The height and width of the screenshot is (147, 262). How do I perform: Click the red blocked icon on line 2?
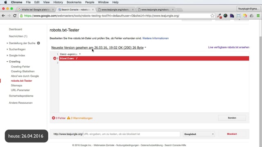click(54, 58)
